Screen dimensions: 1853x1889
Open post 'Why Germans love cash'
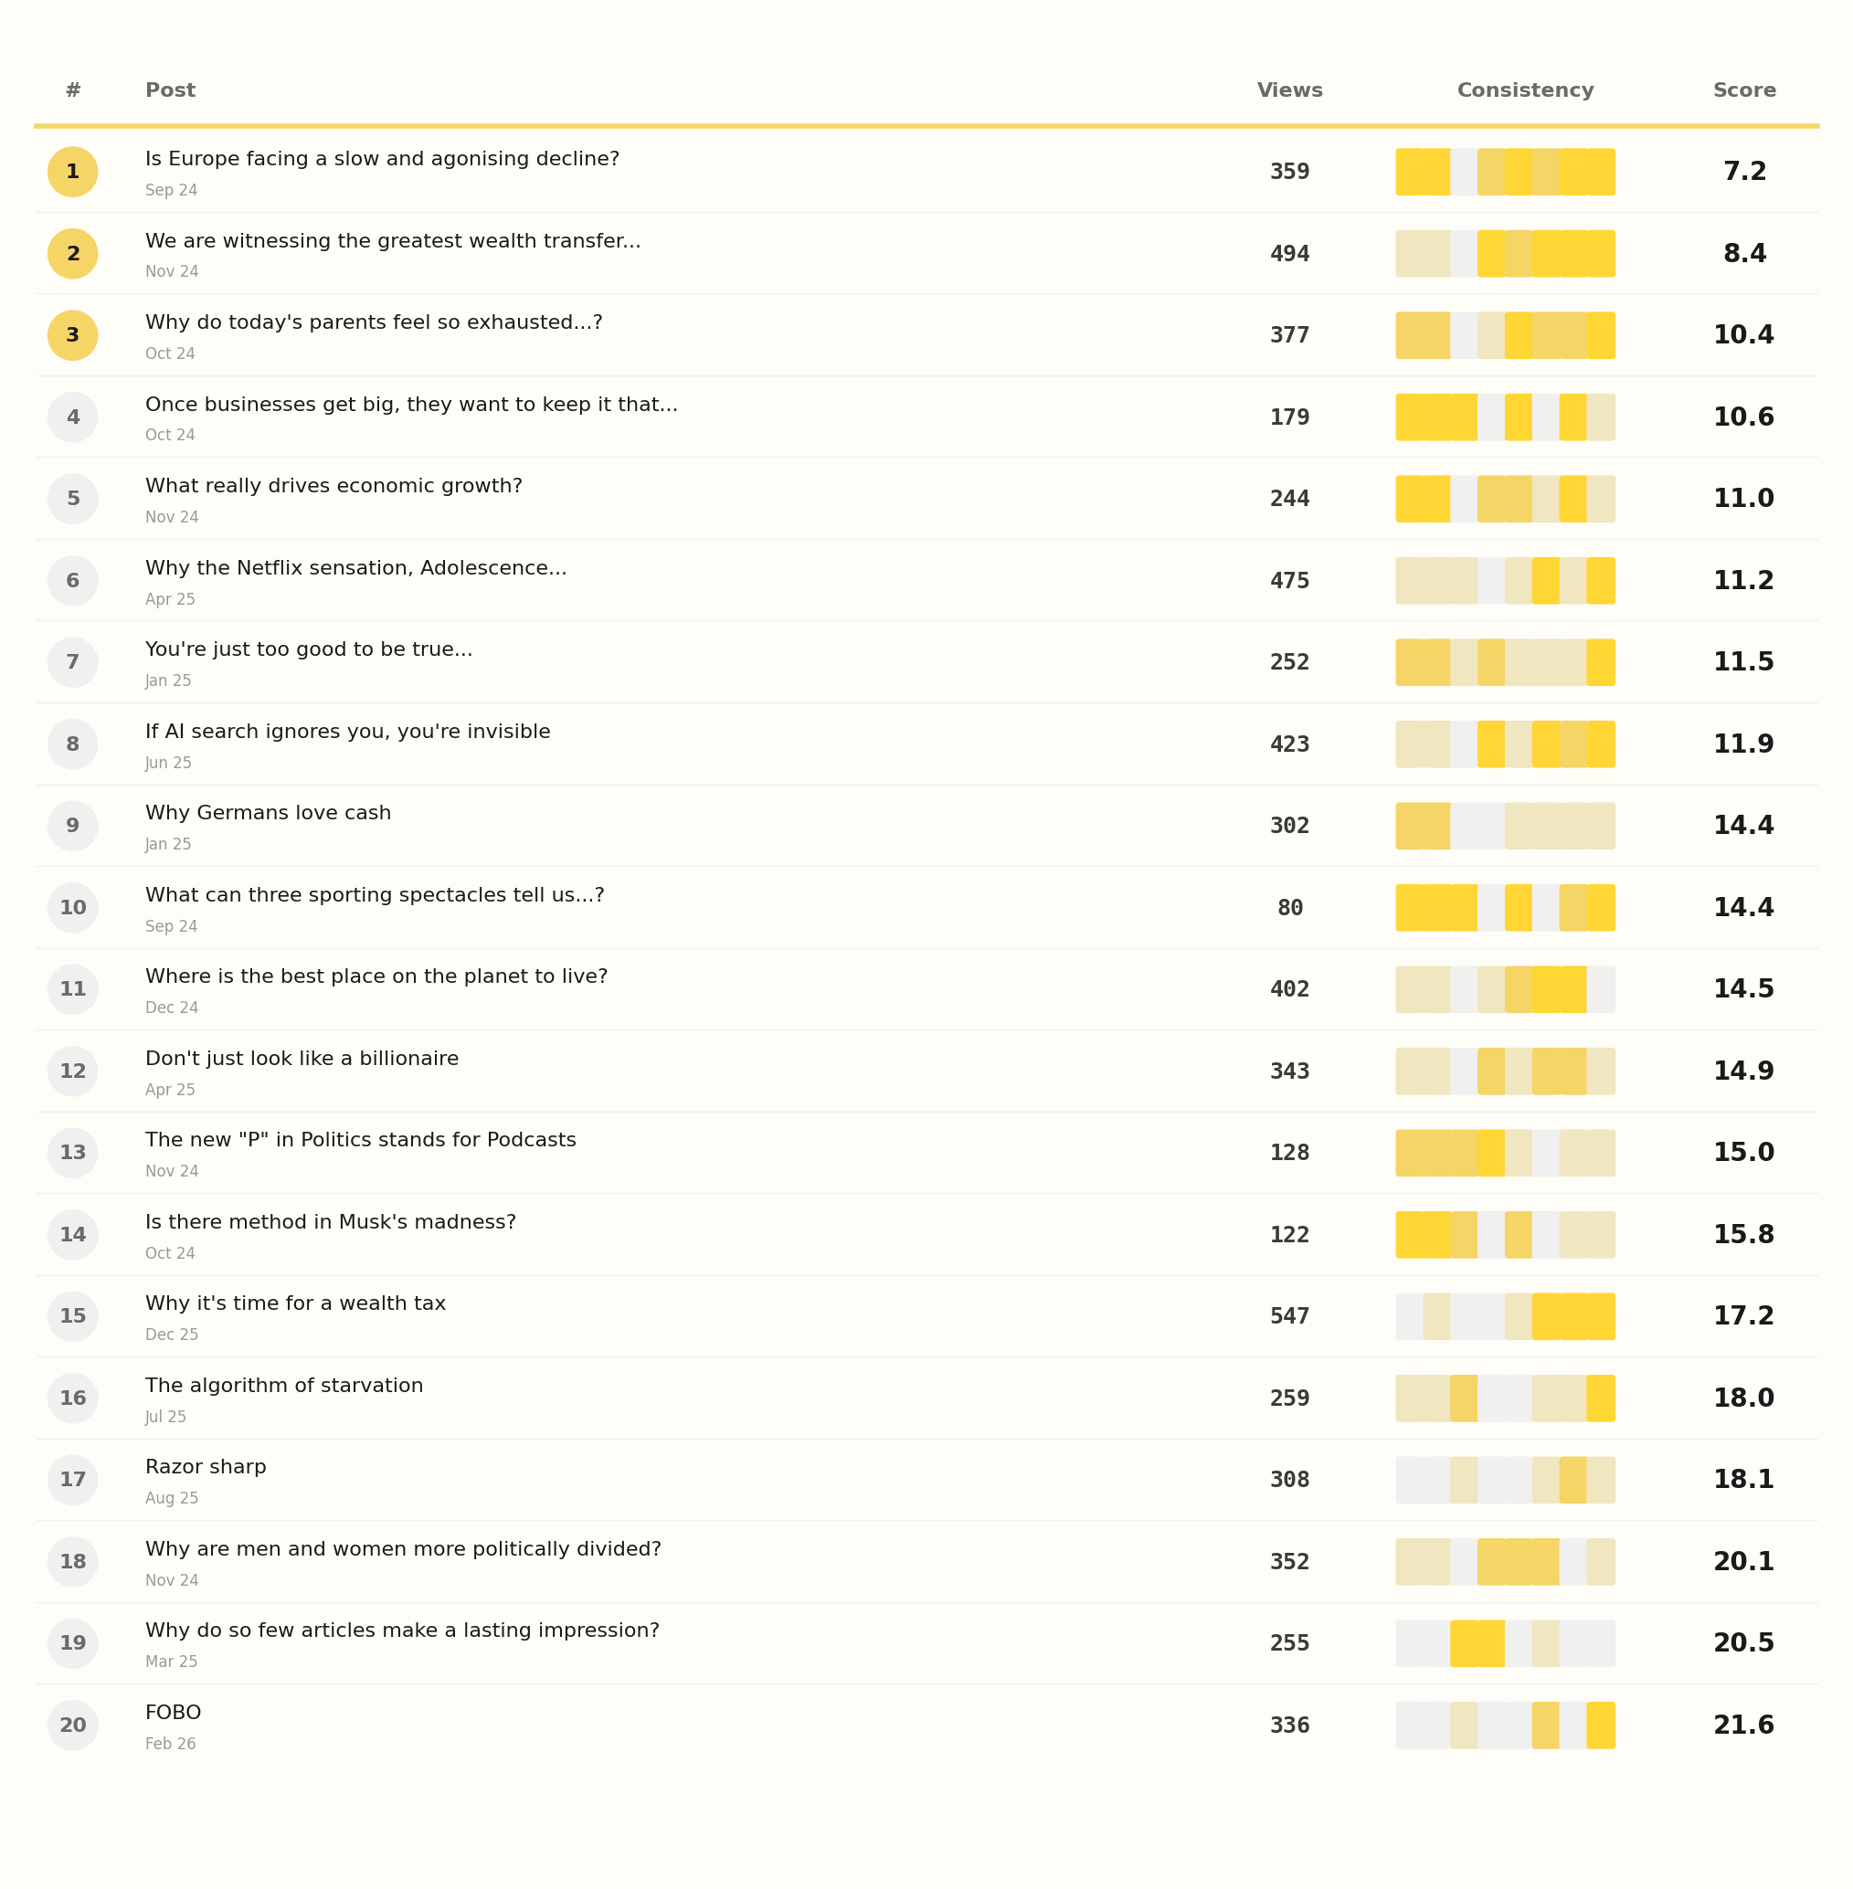268,813
